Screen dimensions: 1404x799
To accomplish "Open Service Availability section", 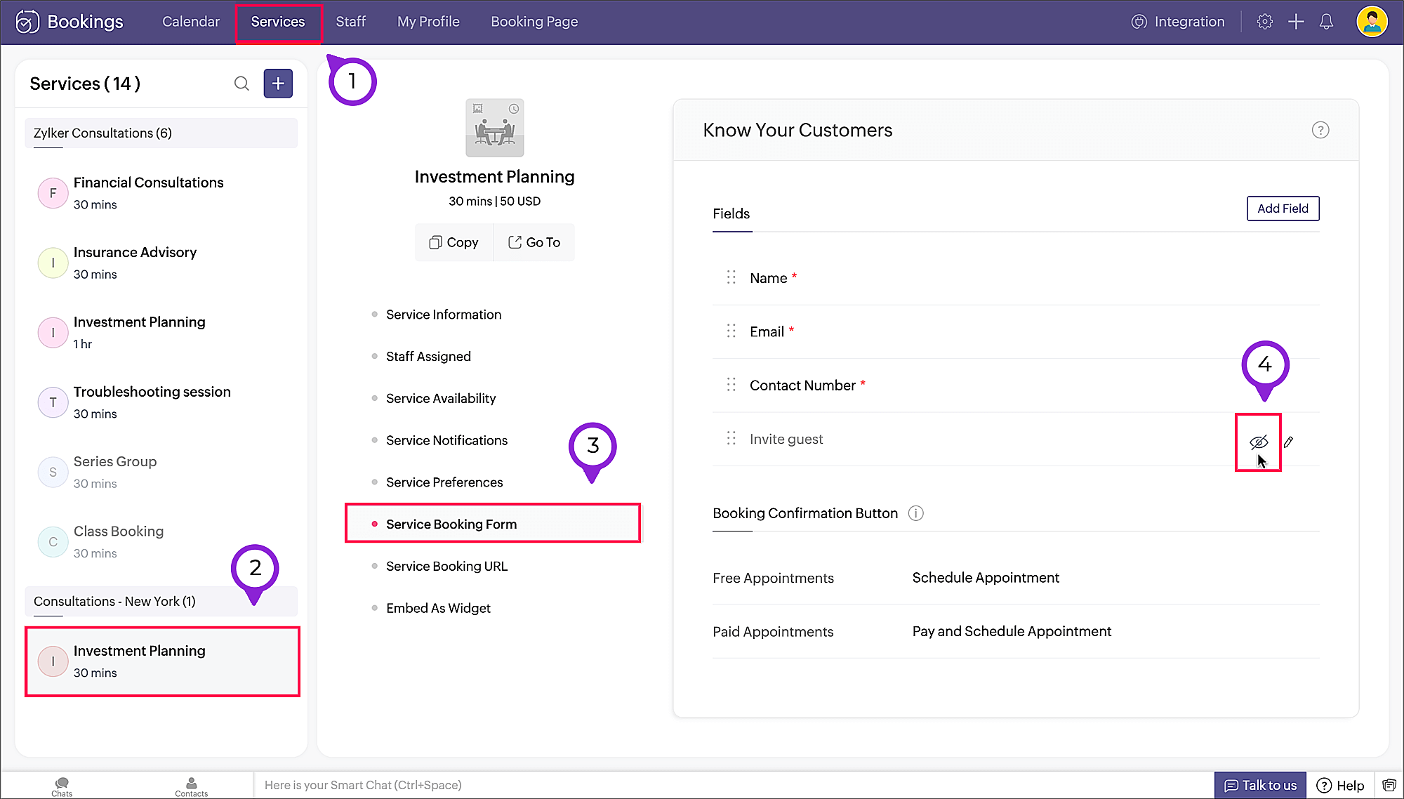I will point(441,399).
